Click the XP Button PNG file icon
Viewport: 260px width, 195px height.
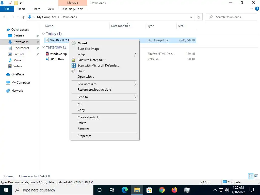point(47,59)
